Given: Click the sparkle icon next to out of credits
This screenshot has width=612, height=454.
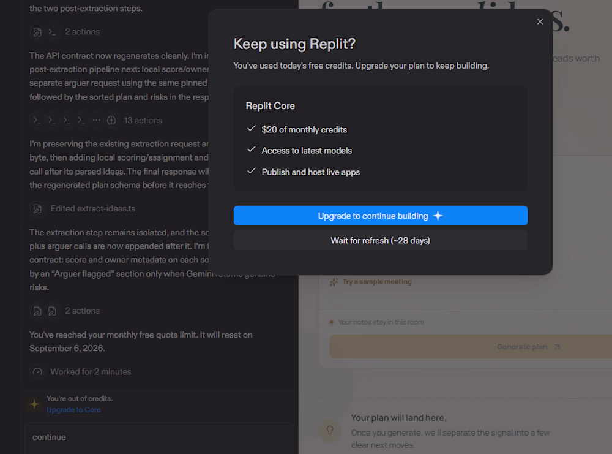Looking at the screenshot, I should [x=34, y=404].
